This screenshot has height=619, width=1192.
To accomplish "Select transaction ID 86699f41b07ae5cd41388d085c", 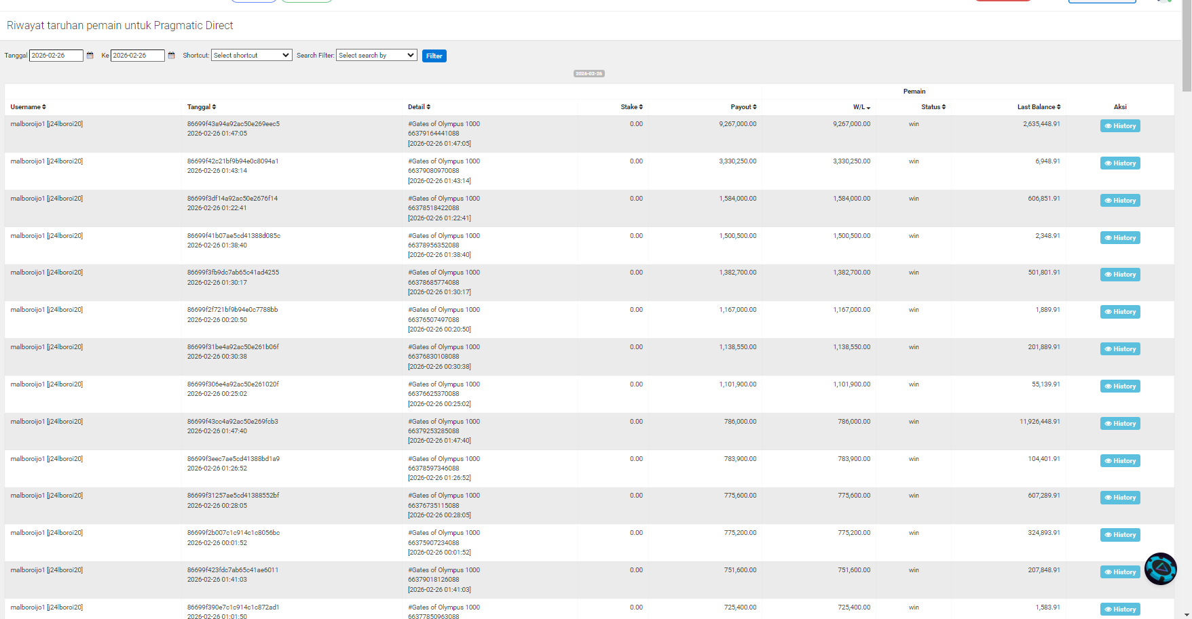I will (234, 236).
